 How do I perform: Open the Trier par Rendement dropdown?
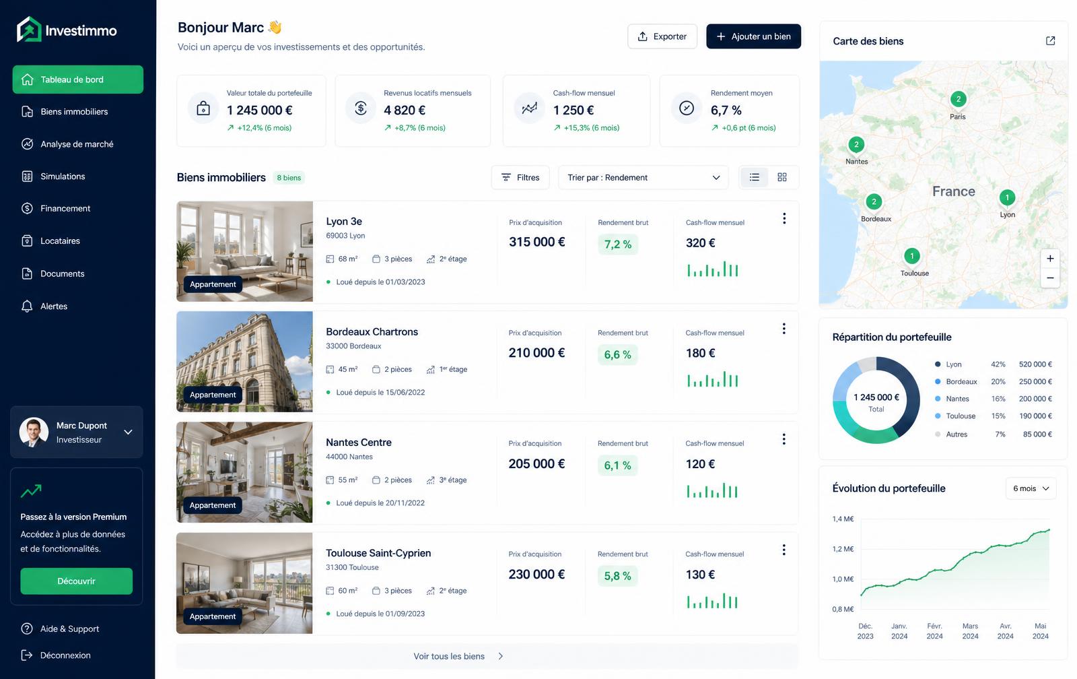click(x=644, y=177)
